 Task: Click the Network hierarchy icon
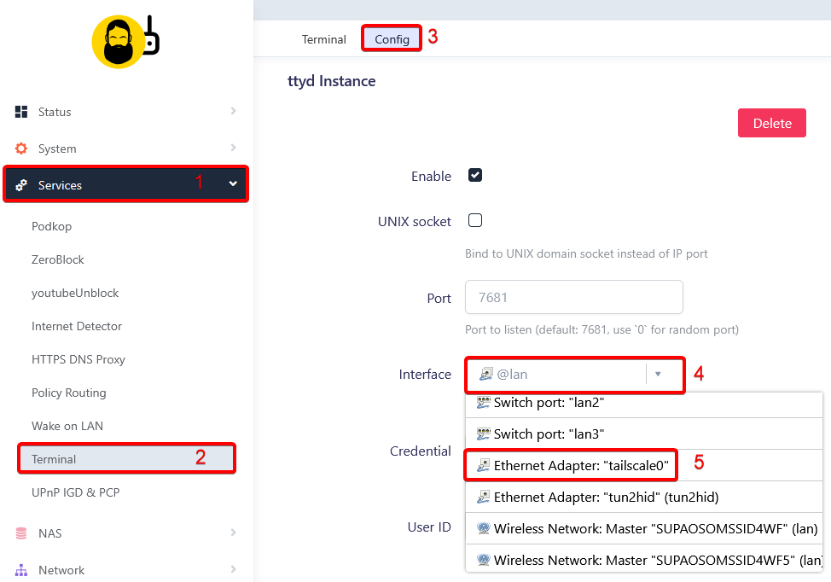point(21,570)
